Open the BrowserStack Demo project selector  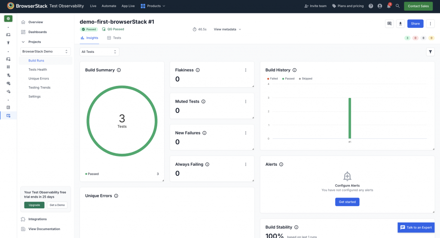(x=45, y=52)
